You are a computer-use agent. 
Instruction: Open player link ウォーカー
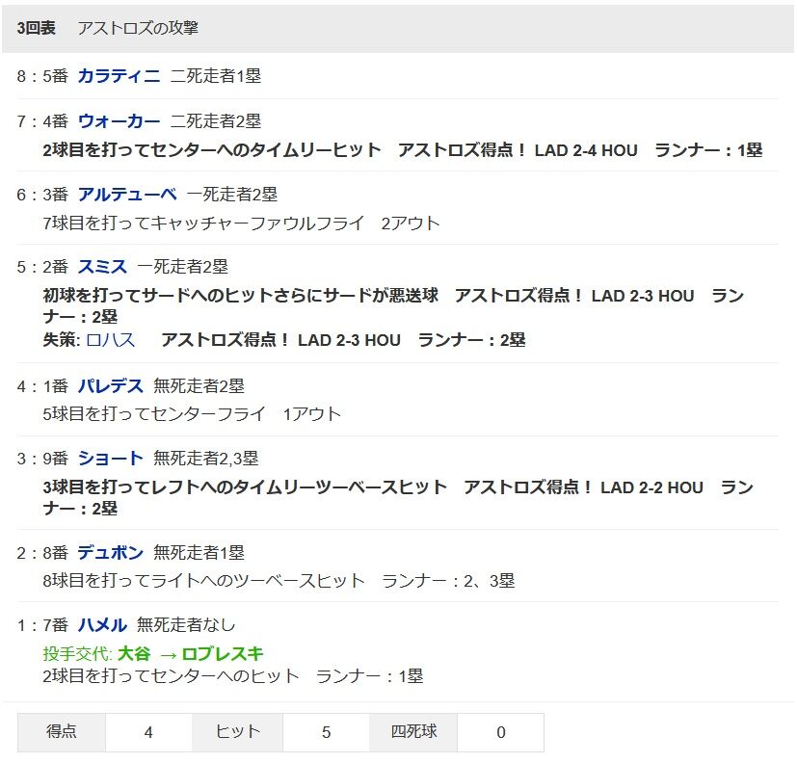(x=119, y=120)
